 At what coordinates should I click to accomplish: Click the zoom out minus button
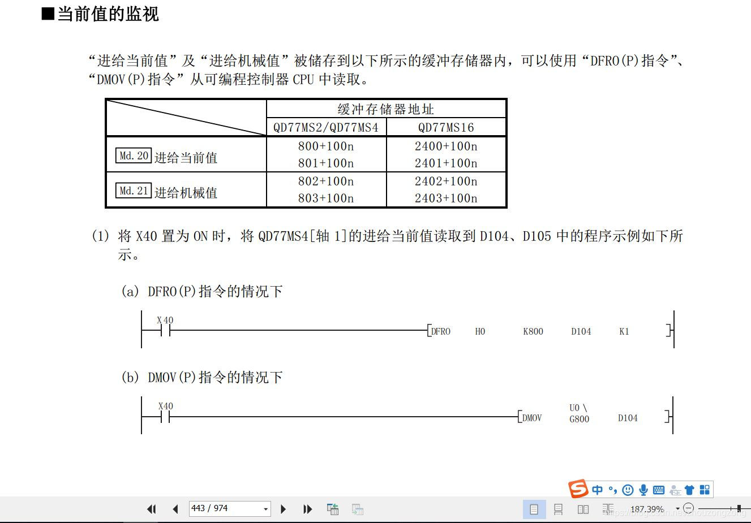pyautogui.click(x=689, y=508)
